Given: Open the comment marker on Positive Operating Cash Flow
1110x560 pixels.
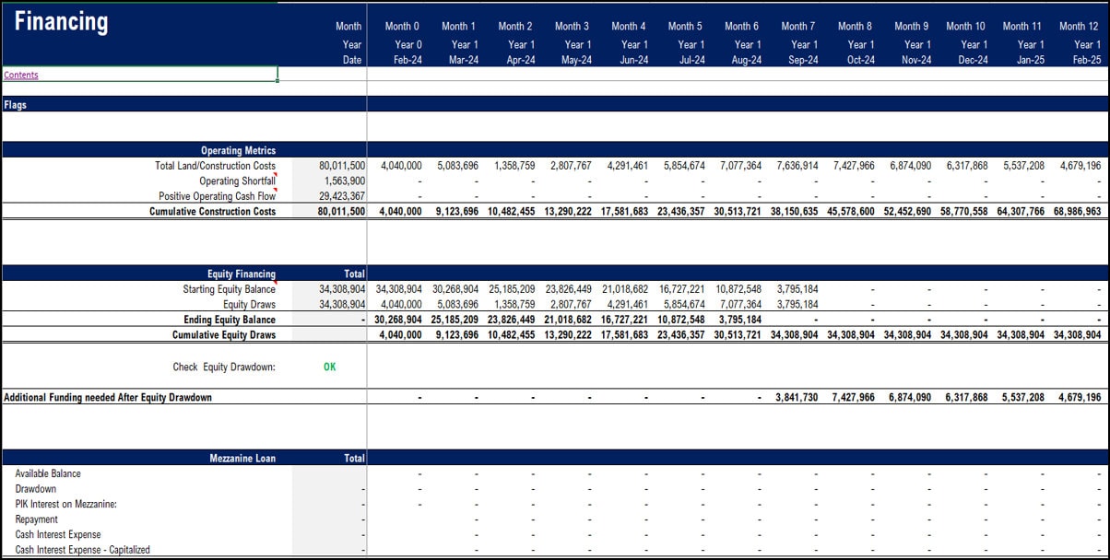Looking at the screenshot, I should pyautogui.click(x=275, y=190).
